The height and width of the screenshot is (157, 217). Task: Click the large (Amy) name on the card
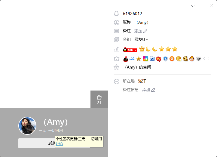[55, 122]
